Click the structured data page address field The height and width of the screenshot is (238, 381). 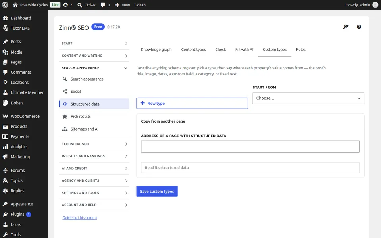coord(250,147)
